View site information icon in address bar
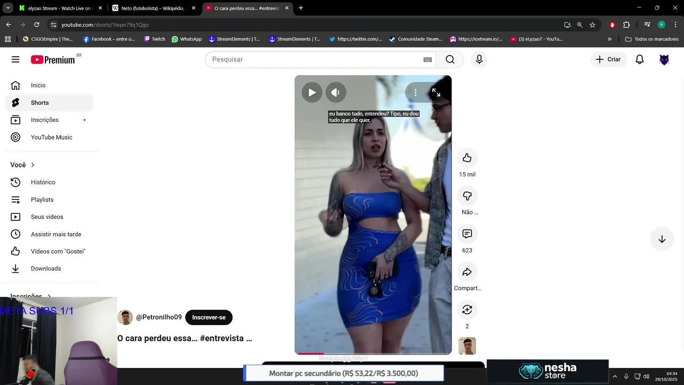684x385 pixels. (x=53, y=25)
